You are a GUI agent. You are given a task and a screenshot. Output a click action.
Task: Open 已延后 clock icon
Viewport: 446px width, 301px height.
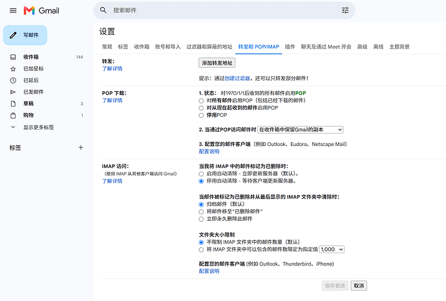coord(13,81)
